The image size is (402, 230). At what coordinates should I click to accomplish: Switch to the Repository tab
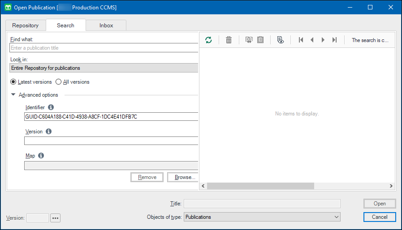pos(26,26)
